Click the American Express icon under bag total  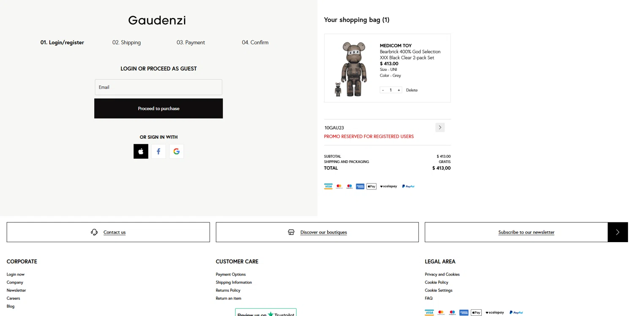click(x=360, y=186)
